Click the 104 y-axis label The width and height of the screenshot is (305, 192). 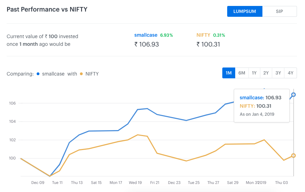13,122
